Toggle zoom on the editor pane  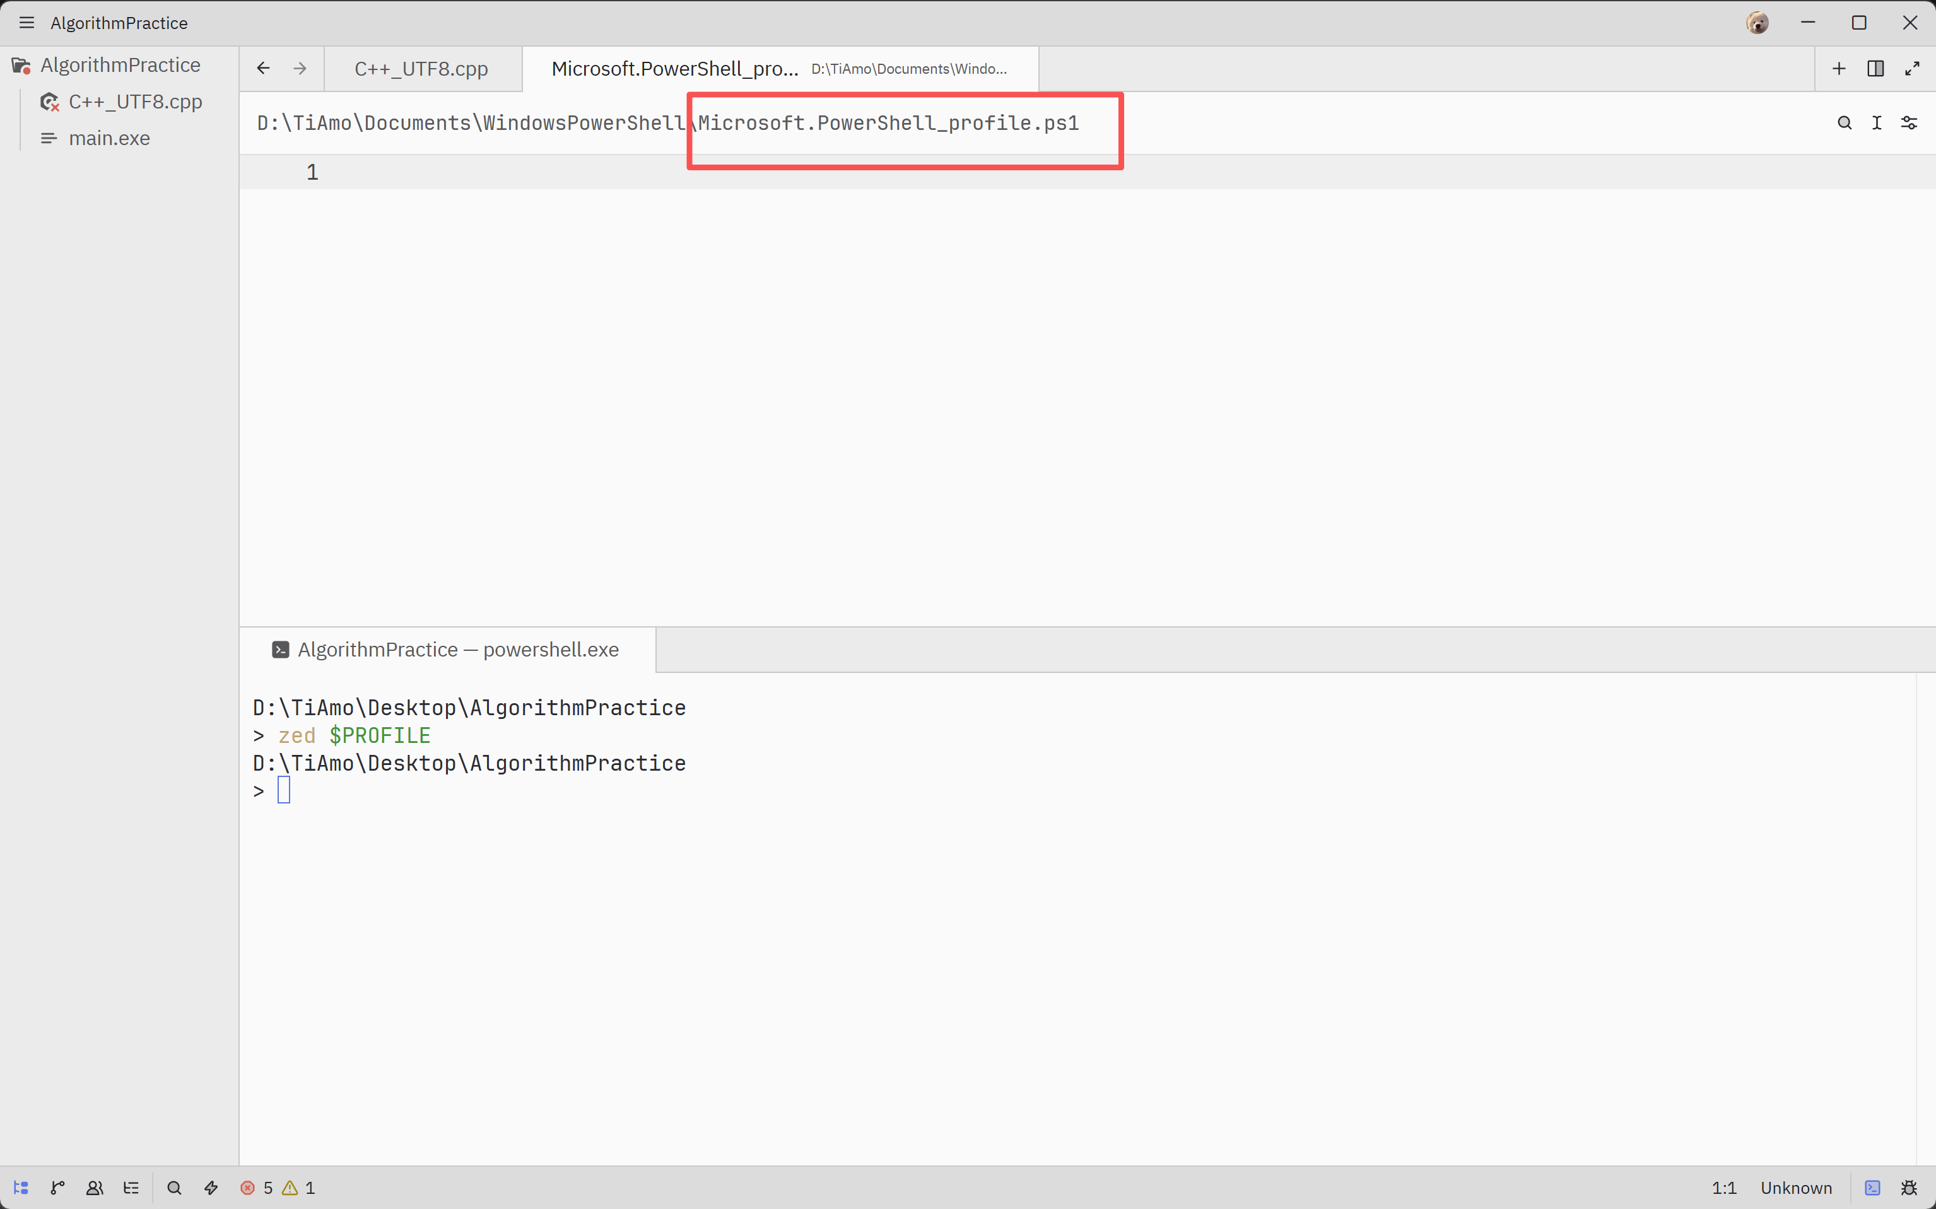click(1912, 69)
